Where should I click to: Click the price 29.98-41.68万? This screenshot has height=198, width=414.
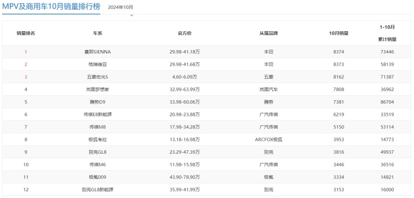(x=185, y=65)
